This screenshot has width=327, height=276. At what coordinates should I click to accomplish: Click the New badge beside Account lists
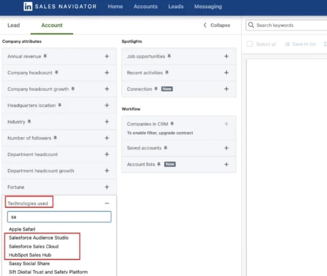[170, 164]
